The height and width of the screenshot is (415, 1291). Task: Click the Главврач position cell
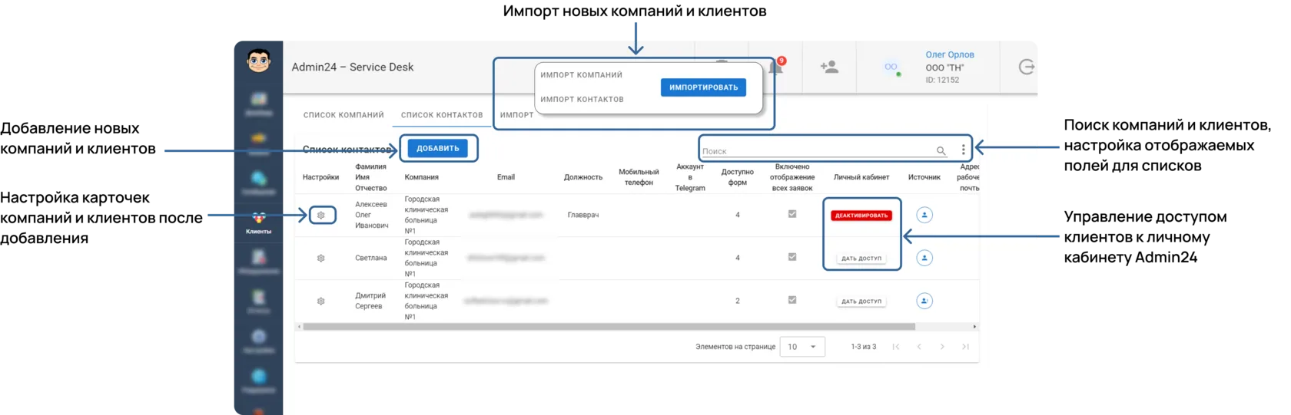pyautogui.click(x=583, y=215)
